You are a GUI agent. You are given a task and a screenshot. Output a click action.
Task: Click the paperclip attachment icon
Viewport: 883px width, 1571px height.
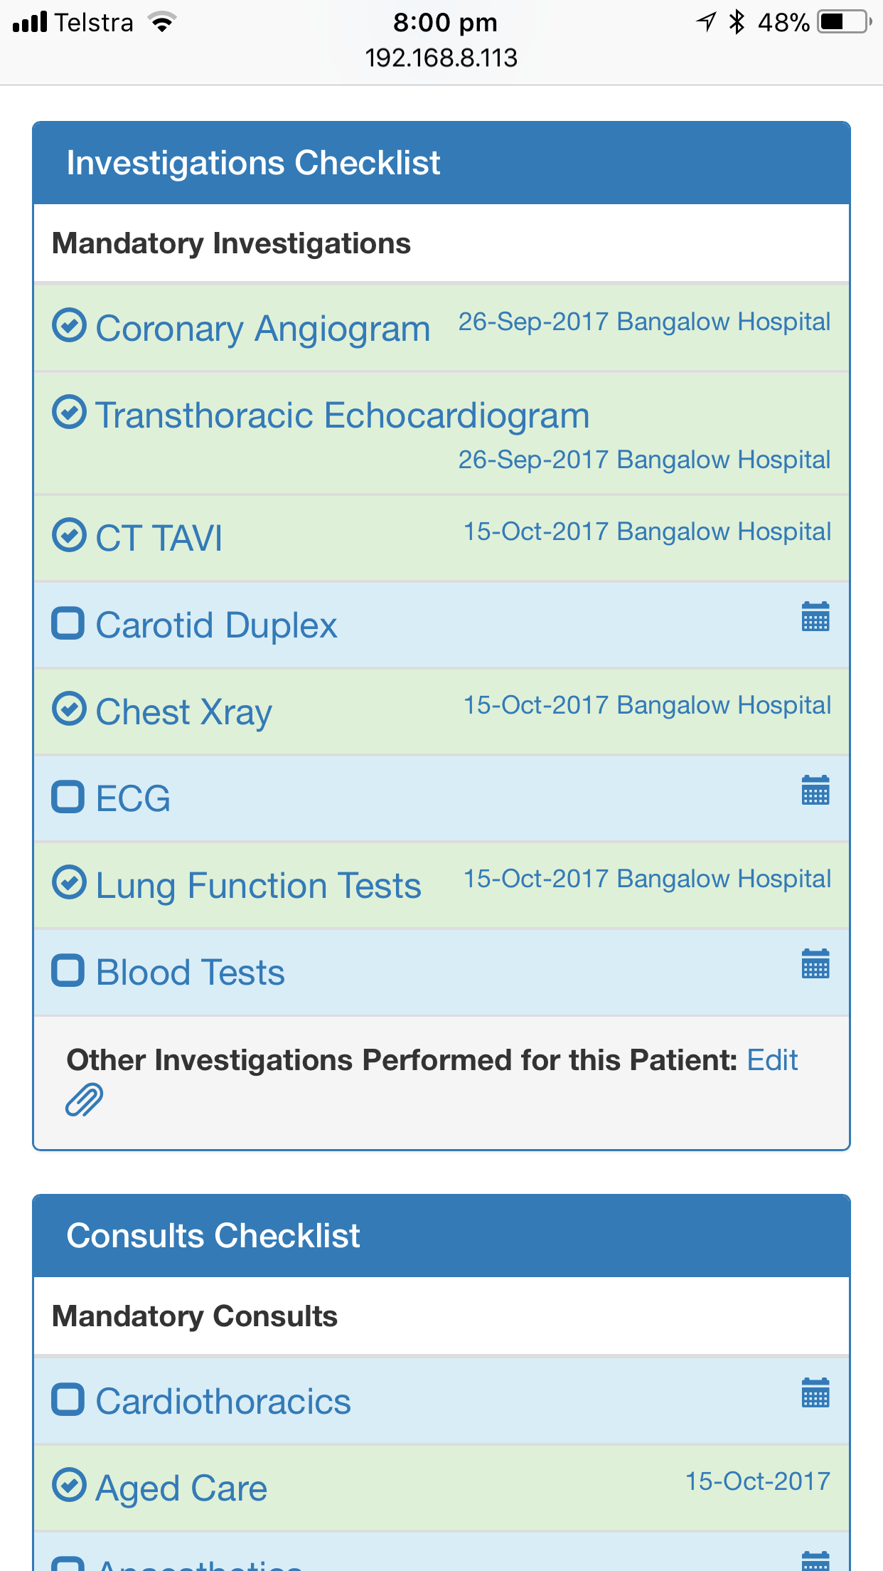point(85,1100)
